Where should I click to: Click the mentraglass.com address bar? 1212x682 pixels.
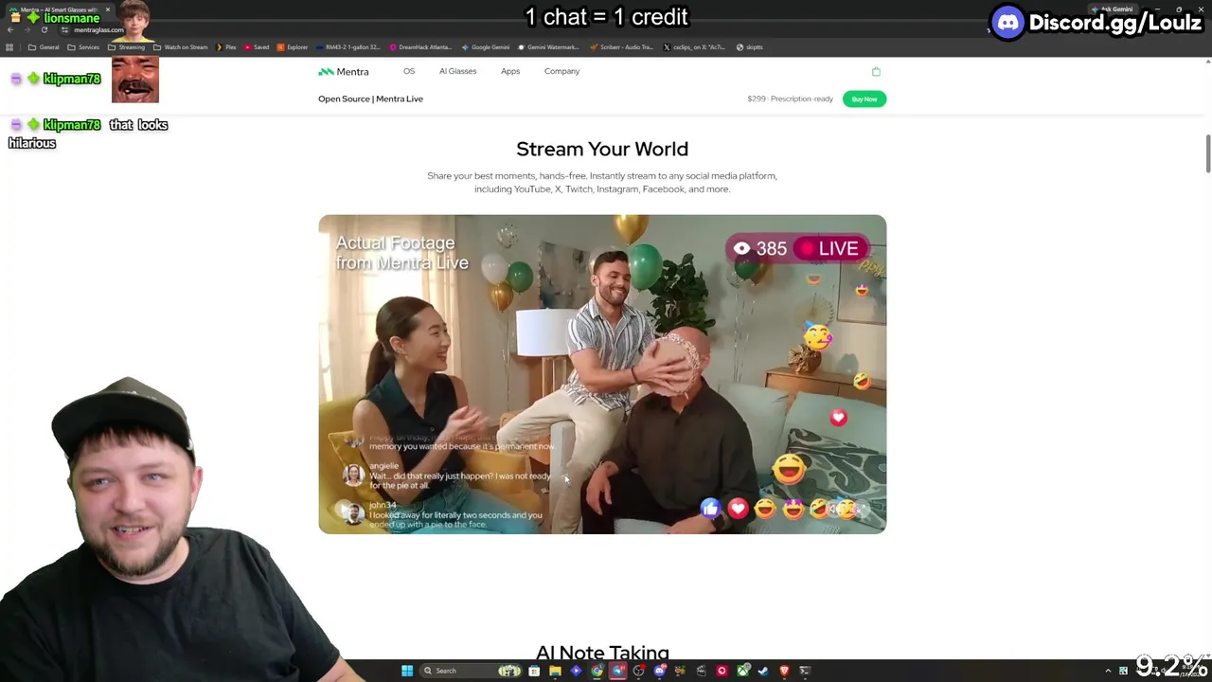point(98,29)
